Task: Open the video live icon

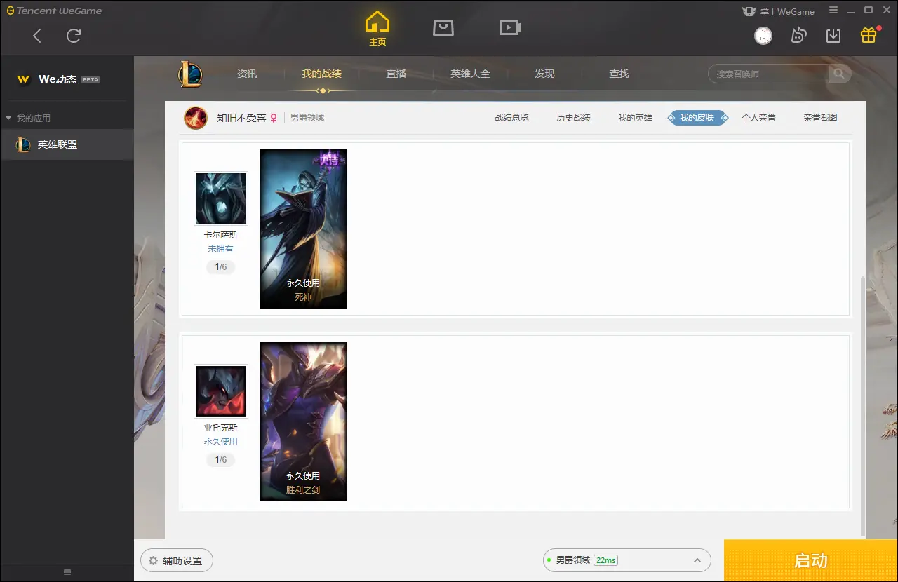Action: pos(510,27)
